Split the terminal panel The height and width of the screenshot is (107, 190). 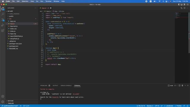click(179, 86)
